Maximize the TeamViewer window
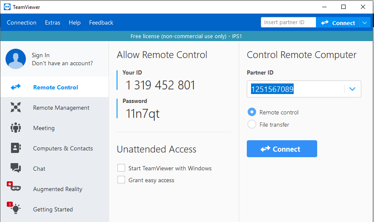 click(x=343, y=7)
